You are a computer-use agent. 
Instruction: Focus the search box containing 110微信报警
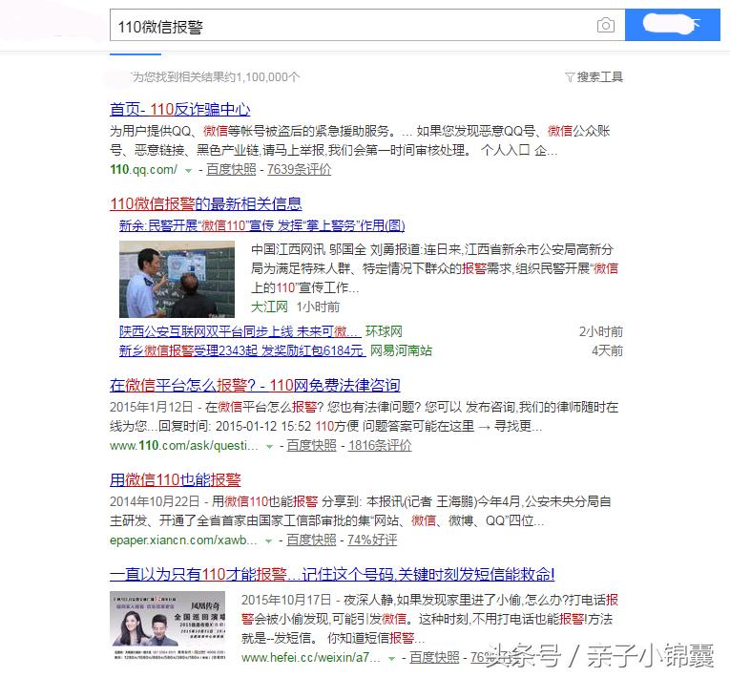[x=367, y=25]
